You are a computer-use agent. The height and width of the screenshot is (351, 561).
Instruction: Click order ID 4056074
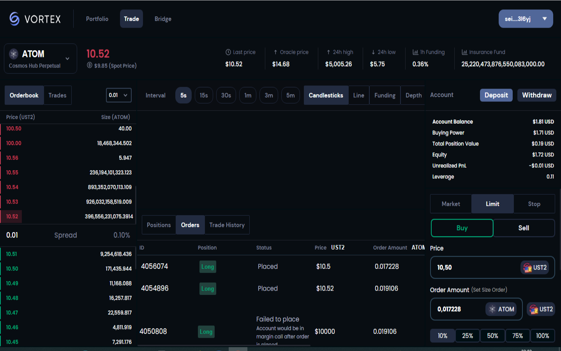point(155,266)
